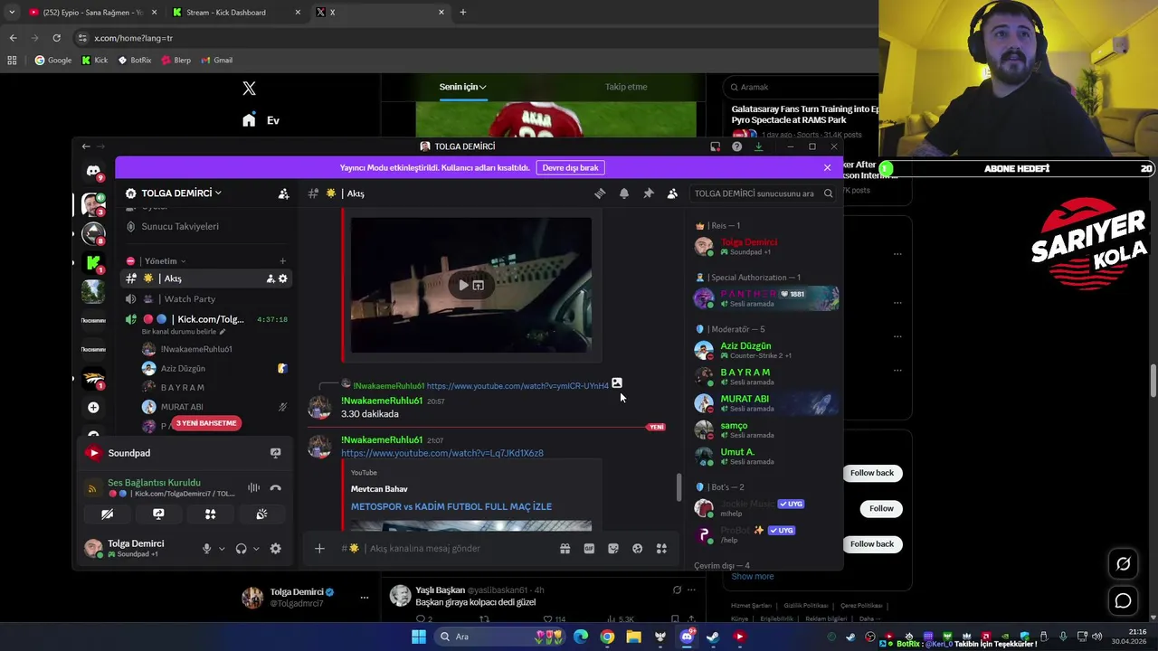
Task: Stop Soundpad stream screen icon
Action: [275, 453]
